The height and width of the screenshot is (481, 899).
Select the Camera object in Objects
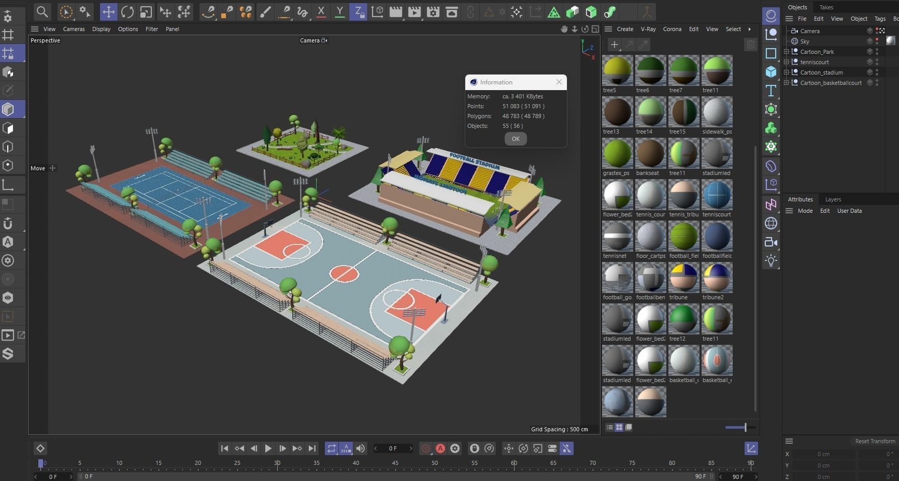pyautogui.click(x=810, y=31)
